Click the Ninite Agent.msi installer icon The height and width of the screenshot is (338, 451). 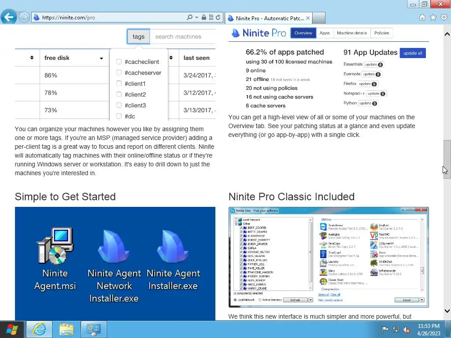55,259
